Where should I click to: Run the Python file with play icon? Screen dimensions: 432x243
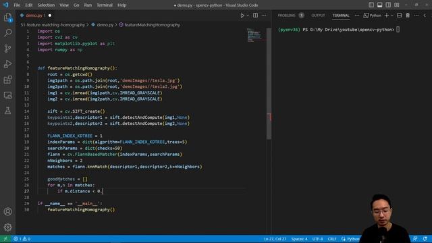click(x=242, y=16)
